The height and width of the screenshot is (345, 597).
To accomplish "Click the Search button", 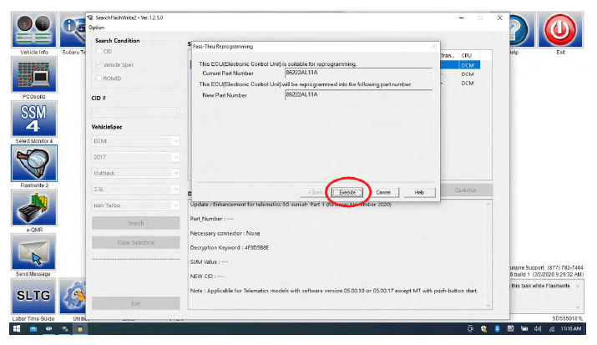I will [x=135, y=223].
